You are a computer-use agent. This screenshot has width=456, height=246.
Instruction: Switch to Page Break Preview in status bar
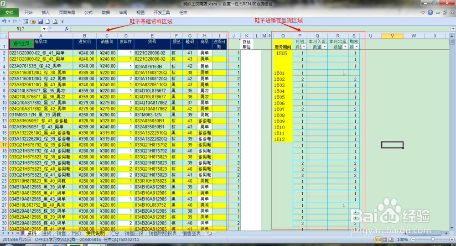pyautogui.click(x=391, y=240)
